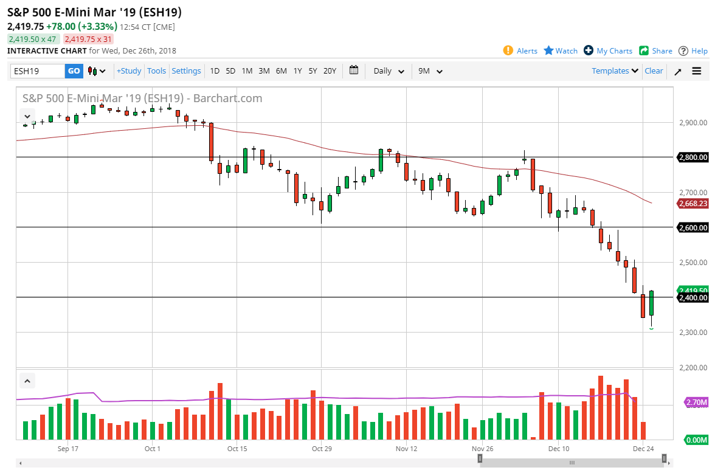The height and width of the screenshot is (473, 715).
Task: Click the Clear link
Action: (x=654, y=71)
